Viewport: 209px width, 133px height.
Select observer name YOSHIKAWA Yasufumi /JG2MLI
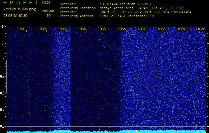(x=125, y=4)
